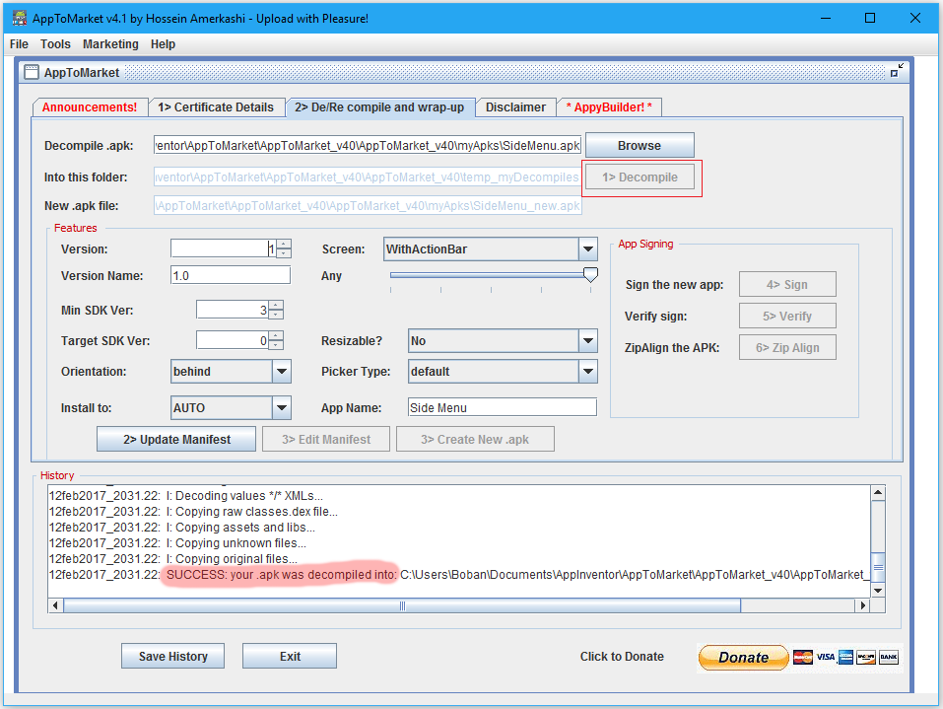Screen dimensions: 943x709
Task: Switch to Certificate Details tab
Action: 215,107
